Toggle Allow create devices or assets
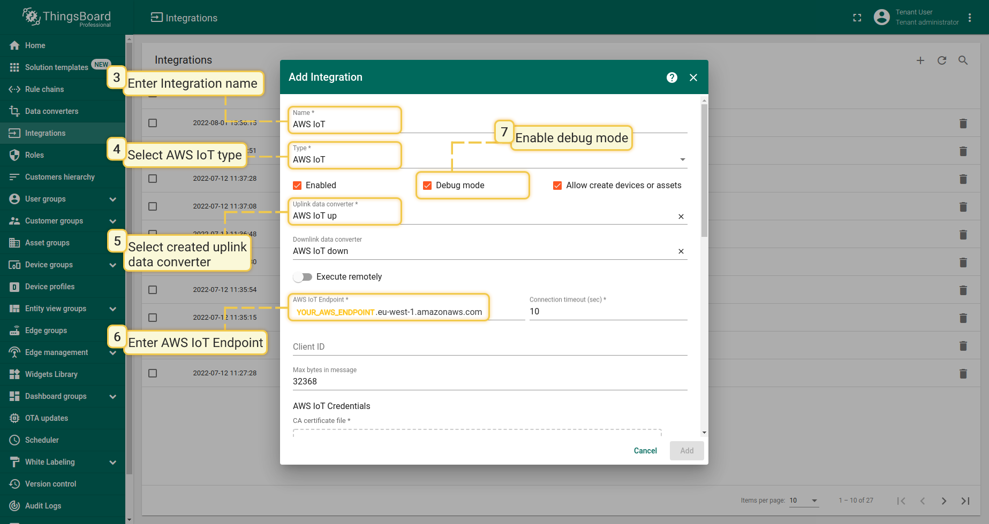989x524 pixels. [x=557, y=186]
